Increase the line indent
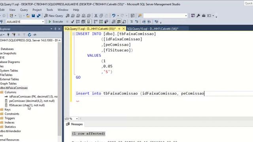 click(x=149, y=22)
